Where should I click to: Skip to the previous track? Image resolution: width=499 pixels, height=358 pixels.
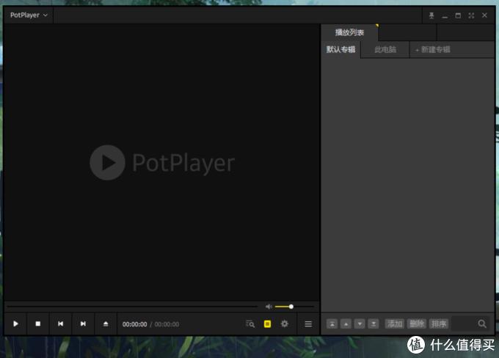click(61, 324)
